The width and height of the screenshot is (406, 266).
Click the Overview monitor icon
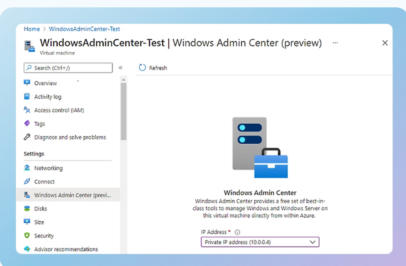[x=27, y=83]
